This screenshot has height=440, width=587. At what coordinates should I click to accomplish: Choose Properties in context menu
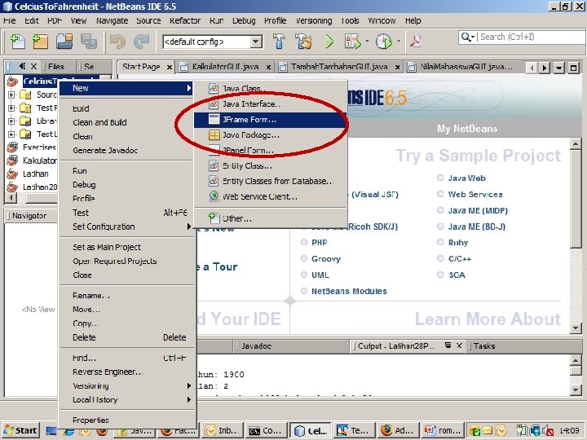127,420
